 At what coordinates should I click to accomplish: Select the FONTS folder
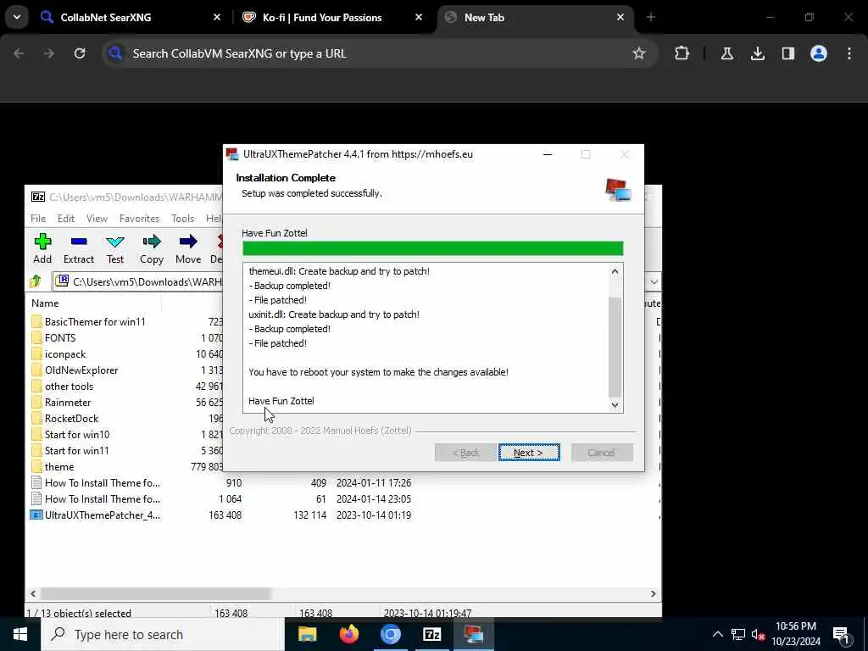pos(60,337)
